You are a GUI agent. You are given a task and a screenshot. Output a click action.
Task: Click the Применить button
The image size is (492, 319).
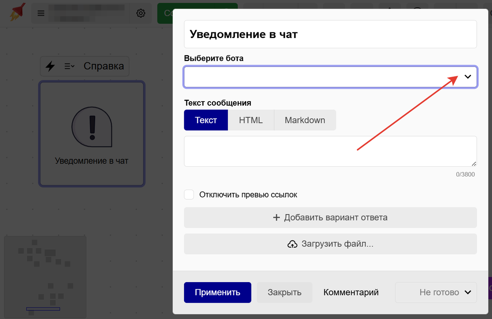pos(217,292)
